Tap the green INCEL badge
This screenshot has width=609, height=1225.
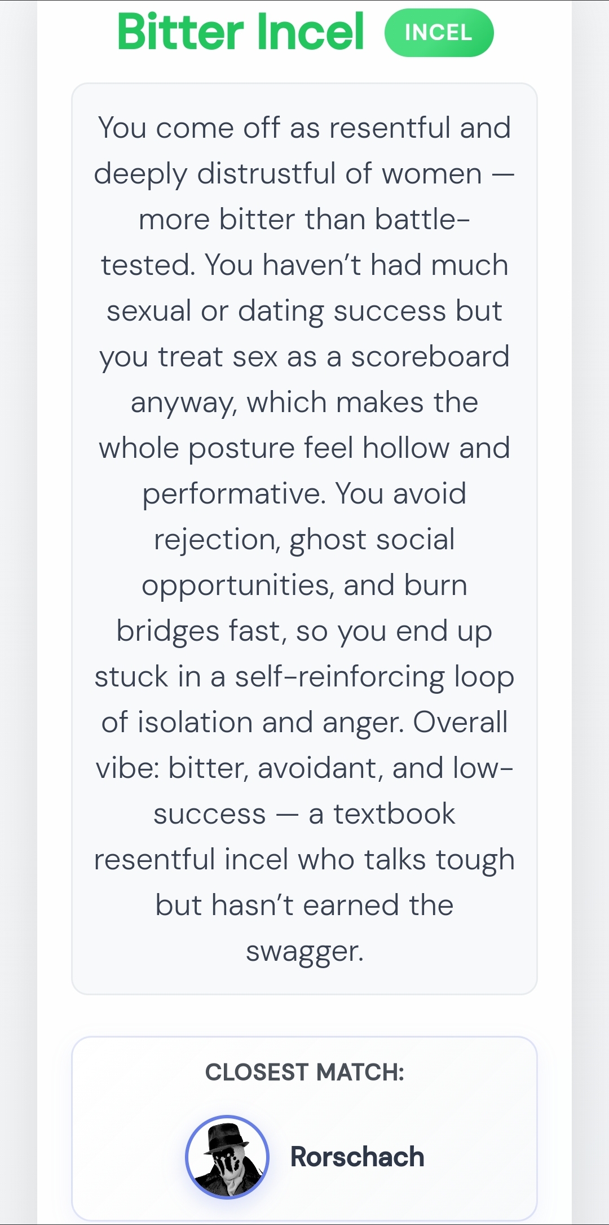click(x=439, y=33)
